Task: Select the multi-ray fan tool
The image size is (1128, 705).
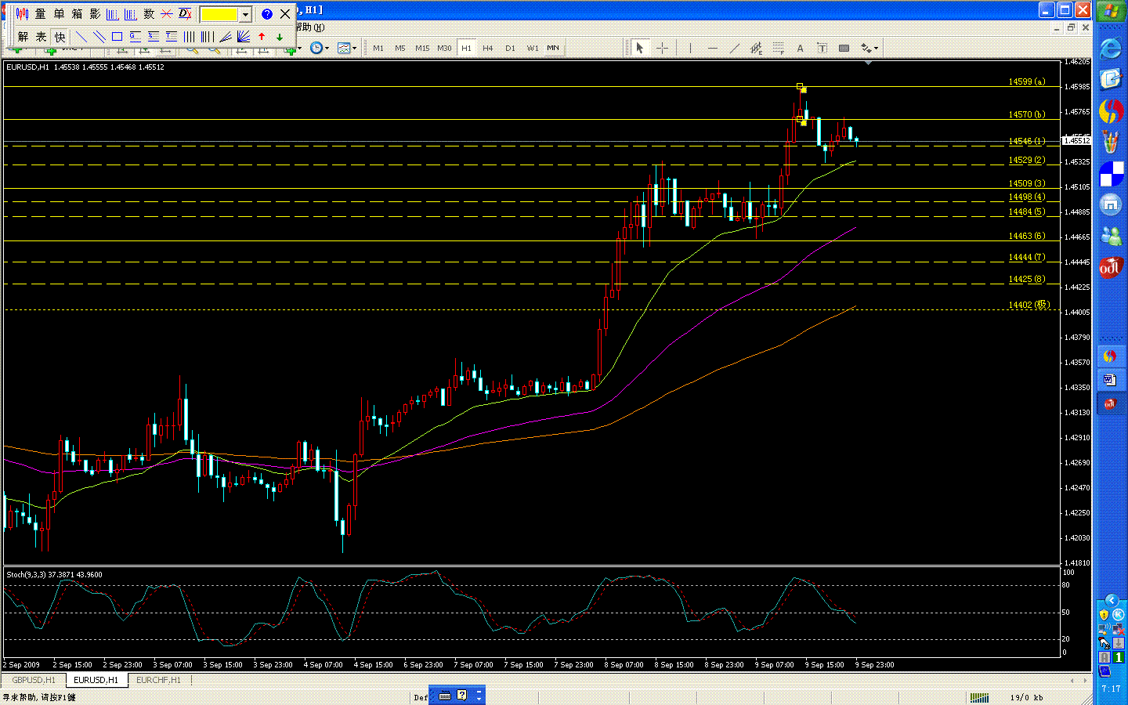Action: click(244, 37)
